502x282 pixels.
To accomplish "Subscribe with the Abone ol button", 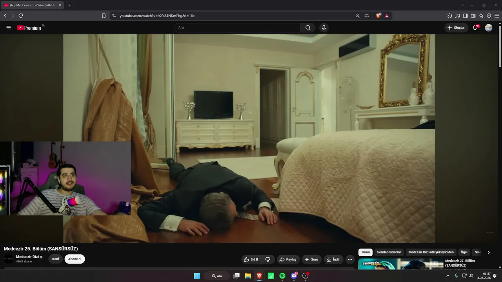I will [75, 259].
